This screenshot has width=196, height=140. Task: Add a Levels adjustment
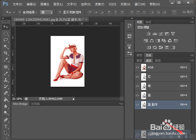[x=155, y=34]
